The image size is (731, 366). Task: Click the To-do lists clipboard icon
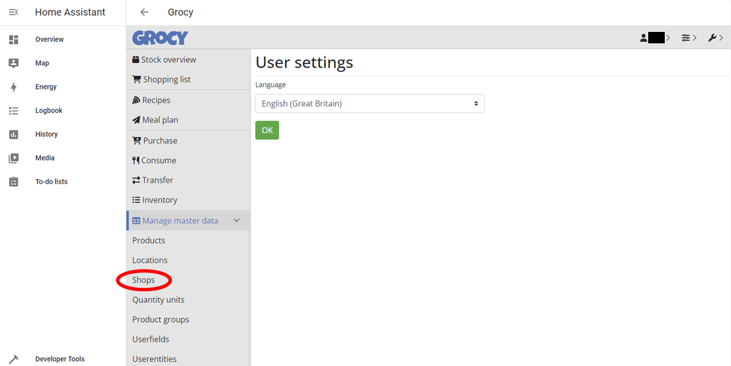pyautogui.click(x=14, y=182)
